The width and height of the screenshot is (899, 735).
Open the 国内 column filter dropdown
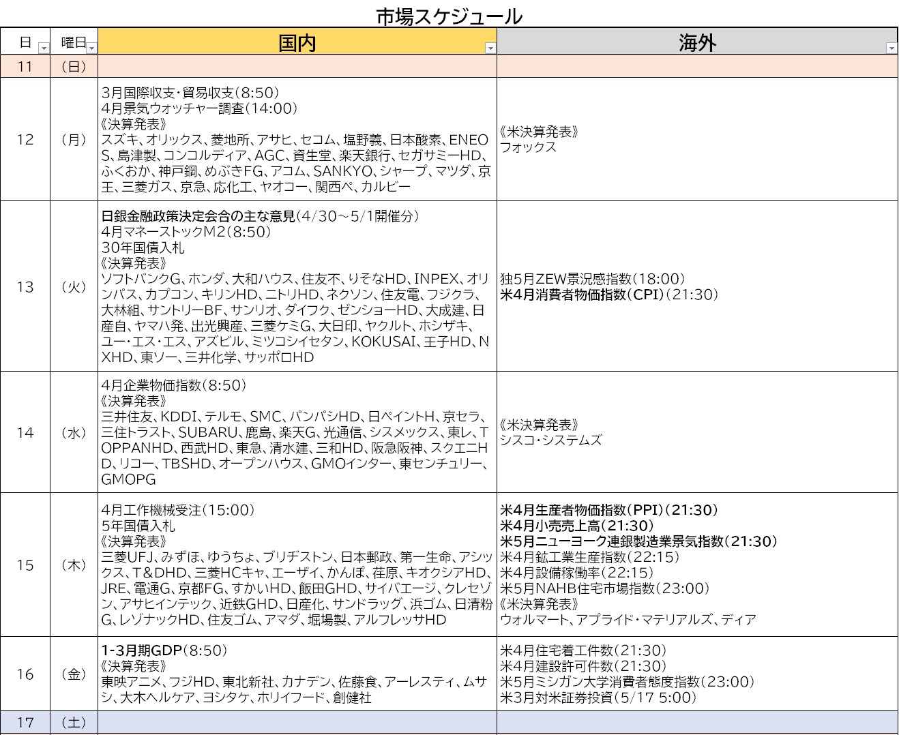pos(490,48)
